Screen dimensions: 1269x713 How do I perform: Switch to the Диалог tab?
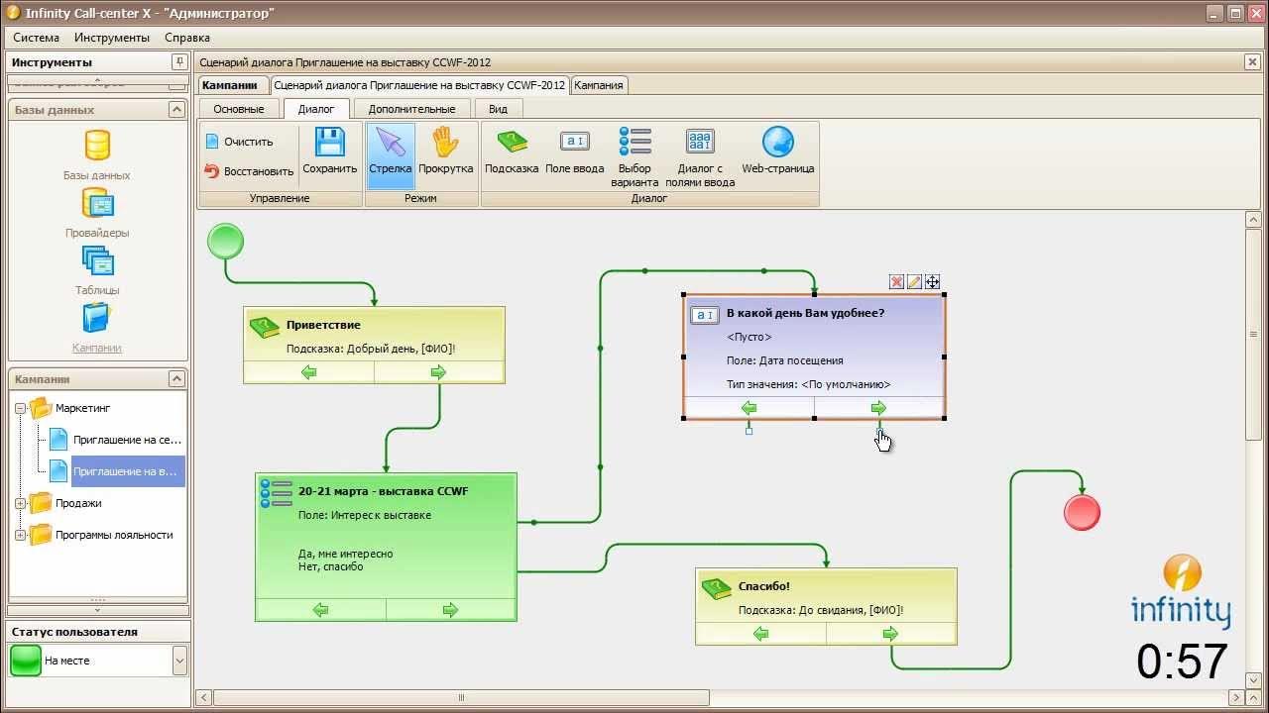coord(316,109)
